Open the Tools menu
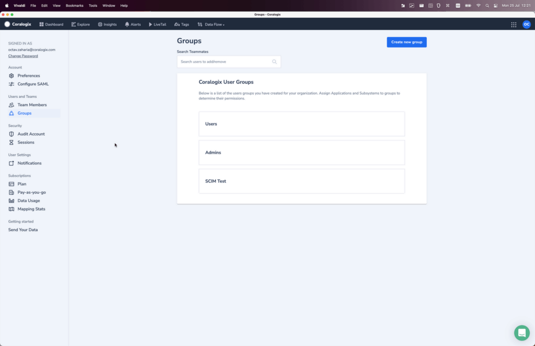The height and width of the screenshot is (346, 535). tap(93, 5)
